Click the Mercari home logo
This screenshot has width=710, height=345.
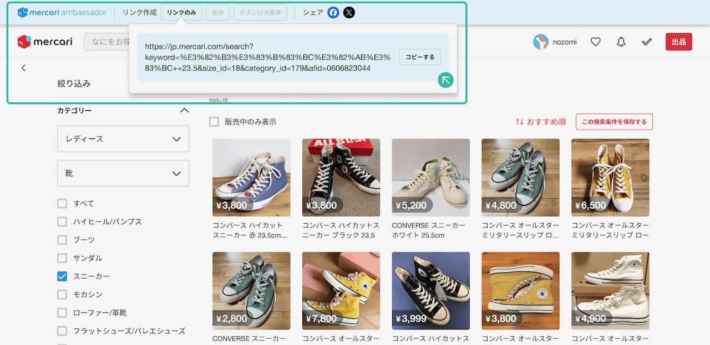pyautogui.click(x=46, y=42)
